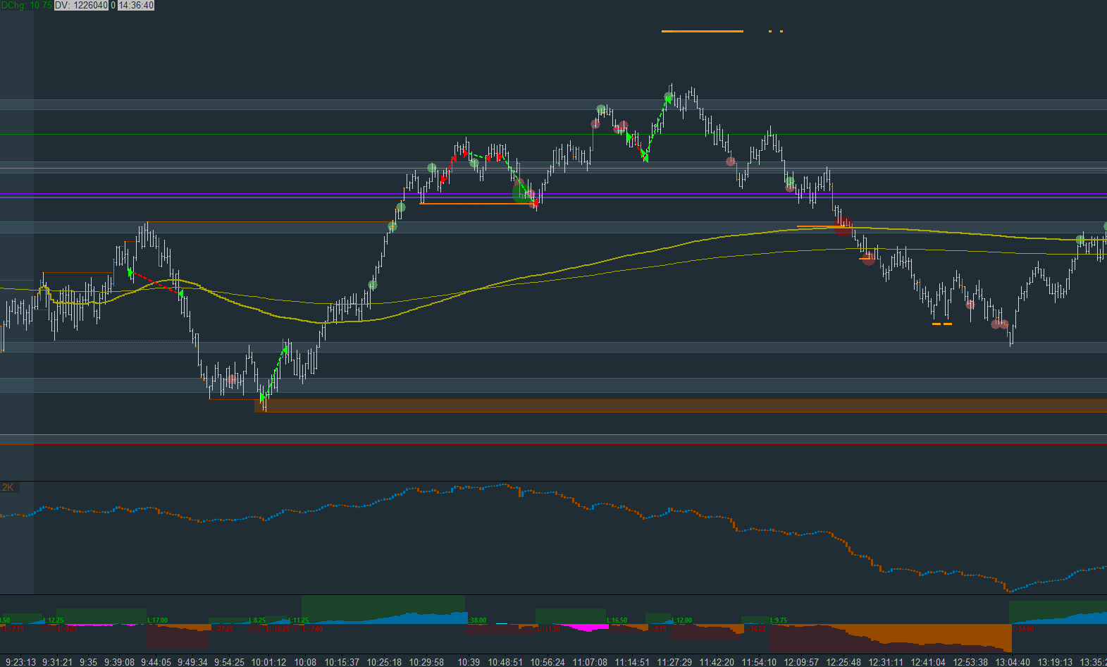Click the large green circle at purple line
Image resolution: width=1107 pixels, height=667 pixels.
tap(522, 192)
